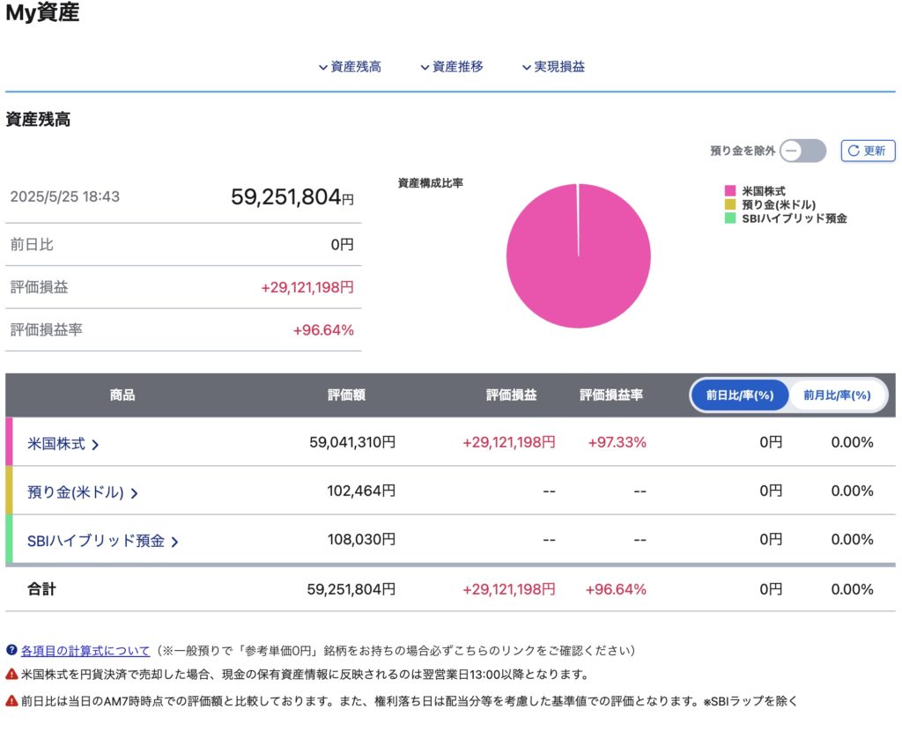Image resolution: width=902 pixels, height=731 pixels.
Task: Open the 各項目の計算式について link
Action: [85, 650]
